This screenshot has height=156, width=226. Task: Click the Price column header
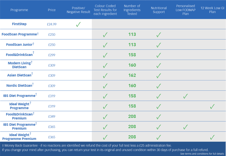[x=51, y=10]
